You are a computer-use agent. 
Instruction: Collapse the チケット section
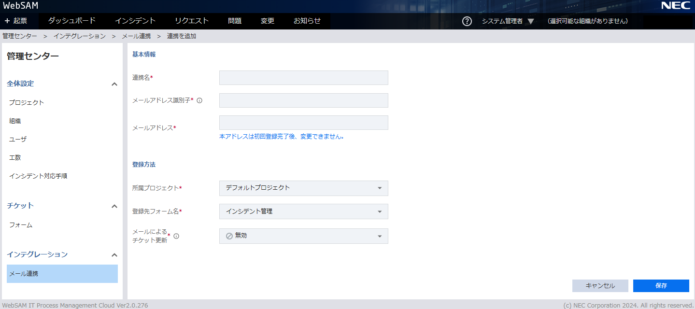(x=114, y=206)
